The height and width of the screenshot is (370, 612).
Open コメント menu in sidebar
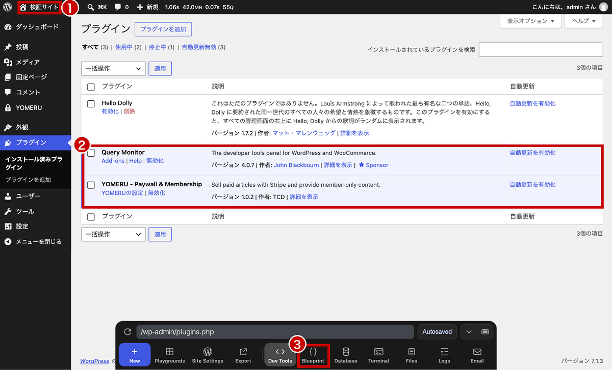pos(35,92)
